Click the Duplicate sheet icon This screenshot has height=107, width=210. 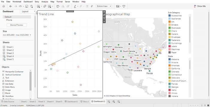[45, 6]
